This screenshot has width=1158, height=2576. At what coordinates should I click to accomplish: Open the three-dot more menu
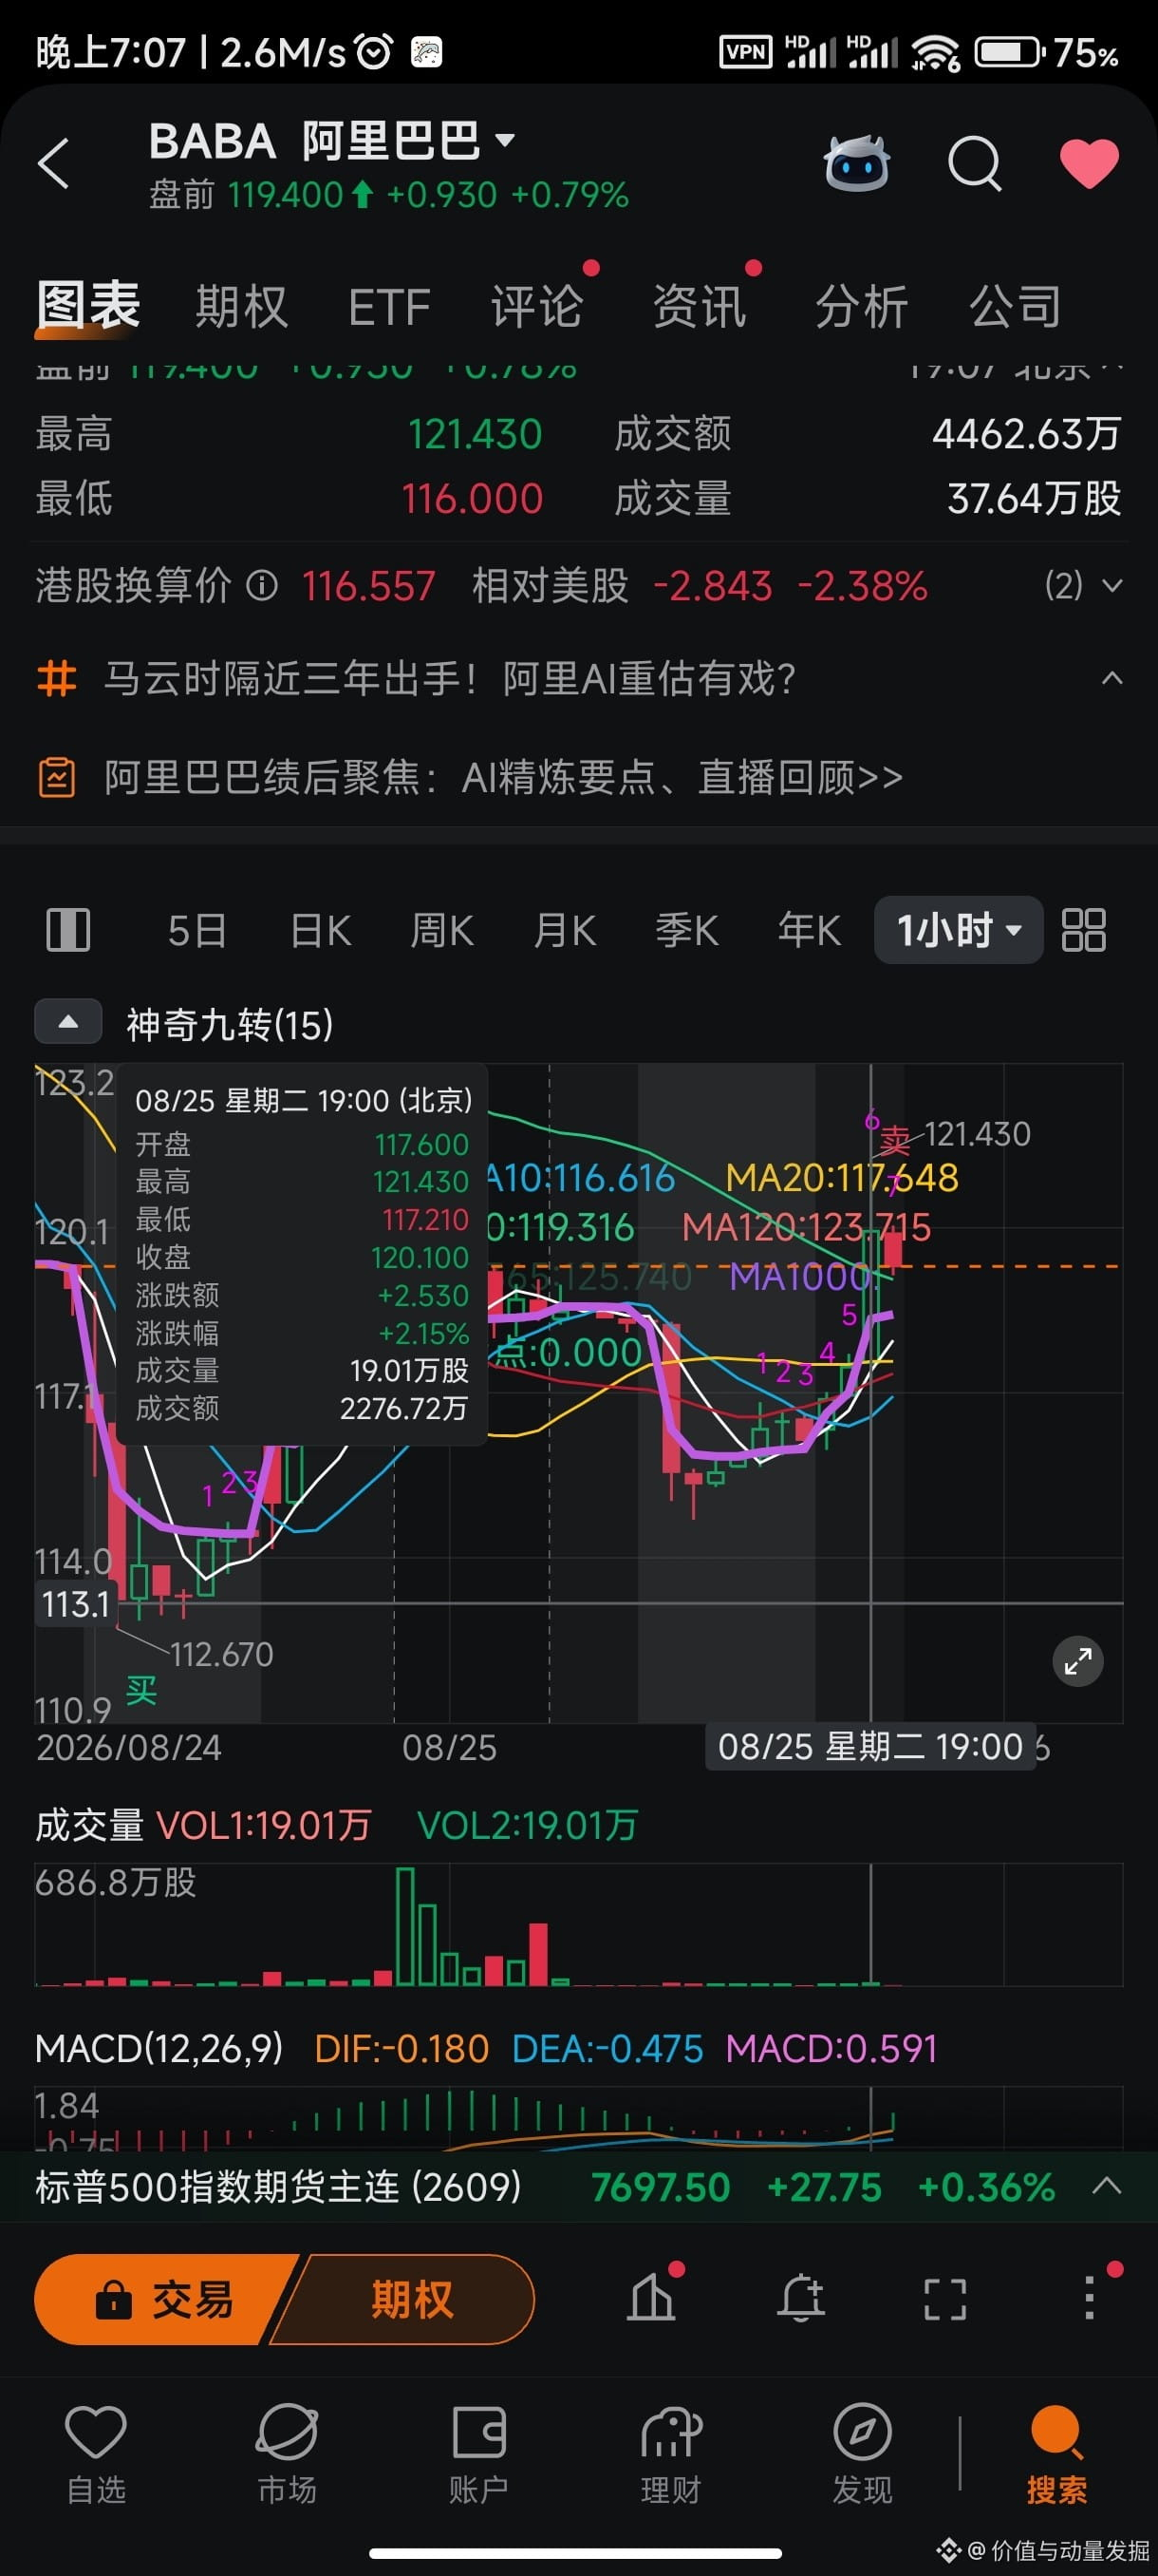coord(1090,2298)
